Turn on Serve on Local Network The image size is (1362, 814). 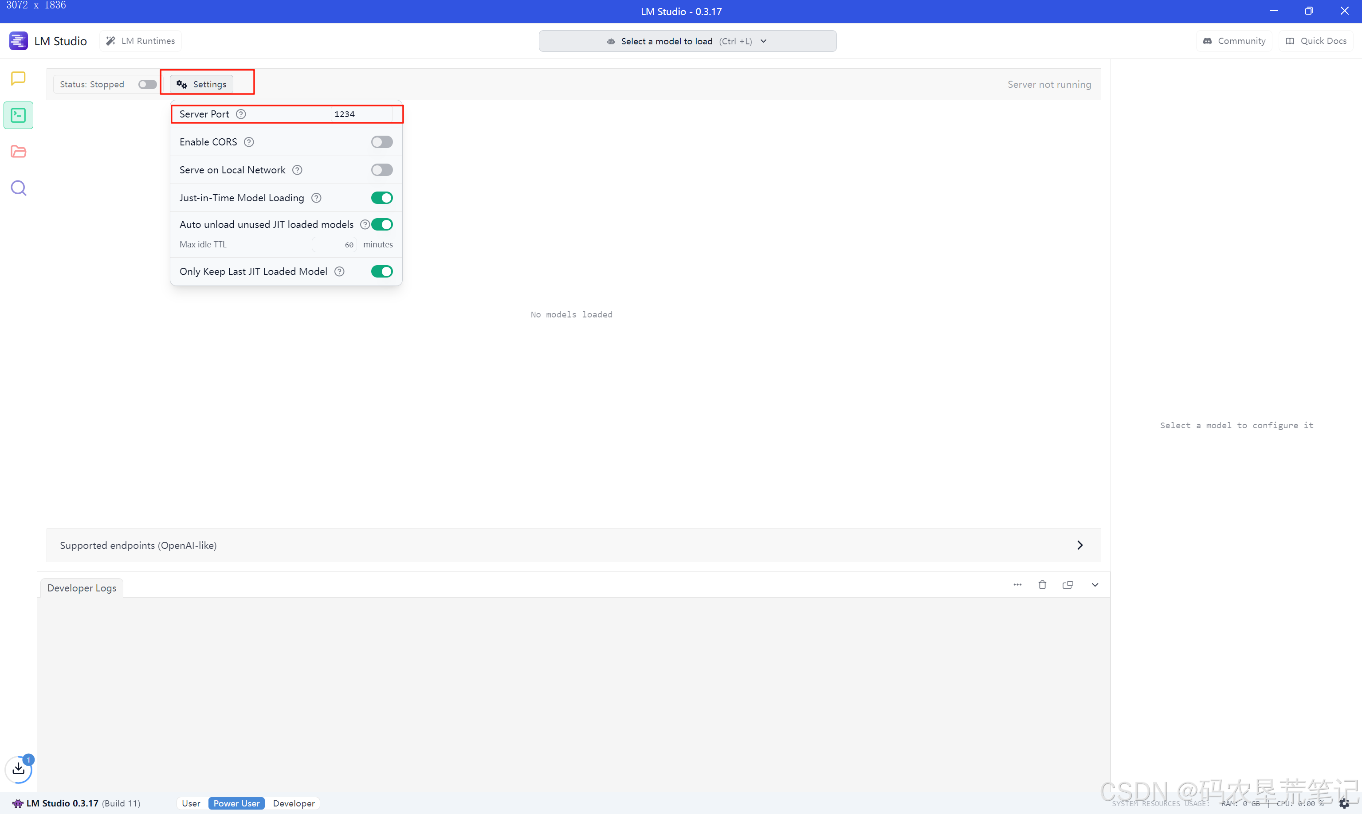coord(382,170)
